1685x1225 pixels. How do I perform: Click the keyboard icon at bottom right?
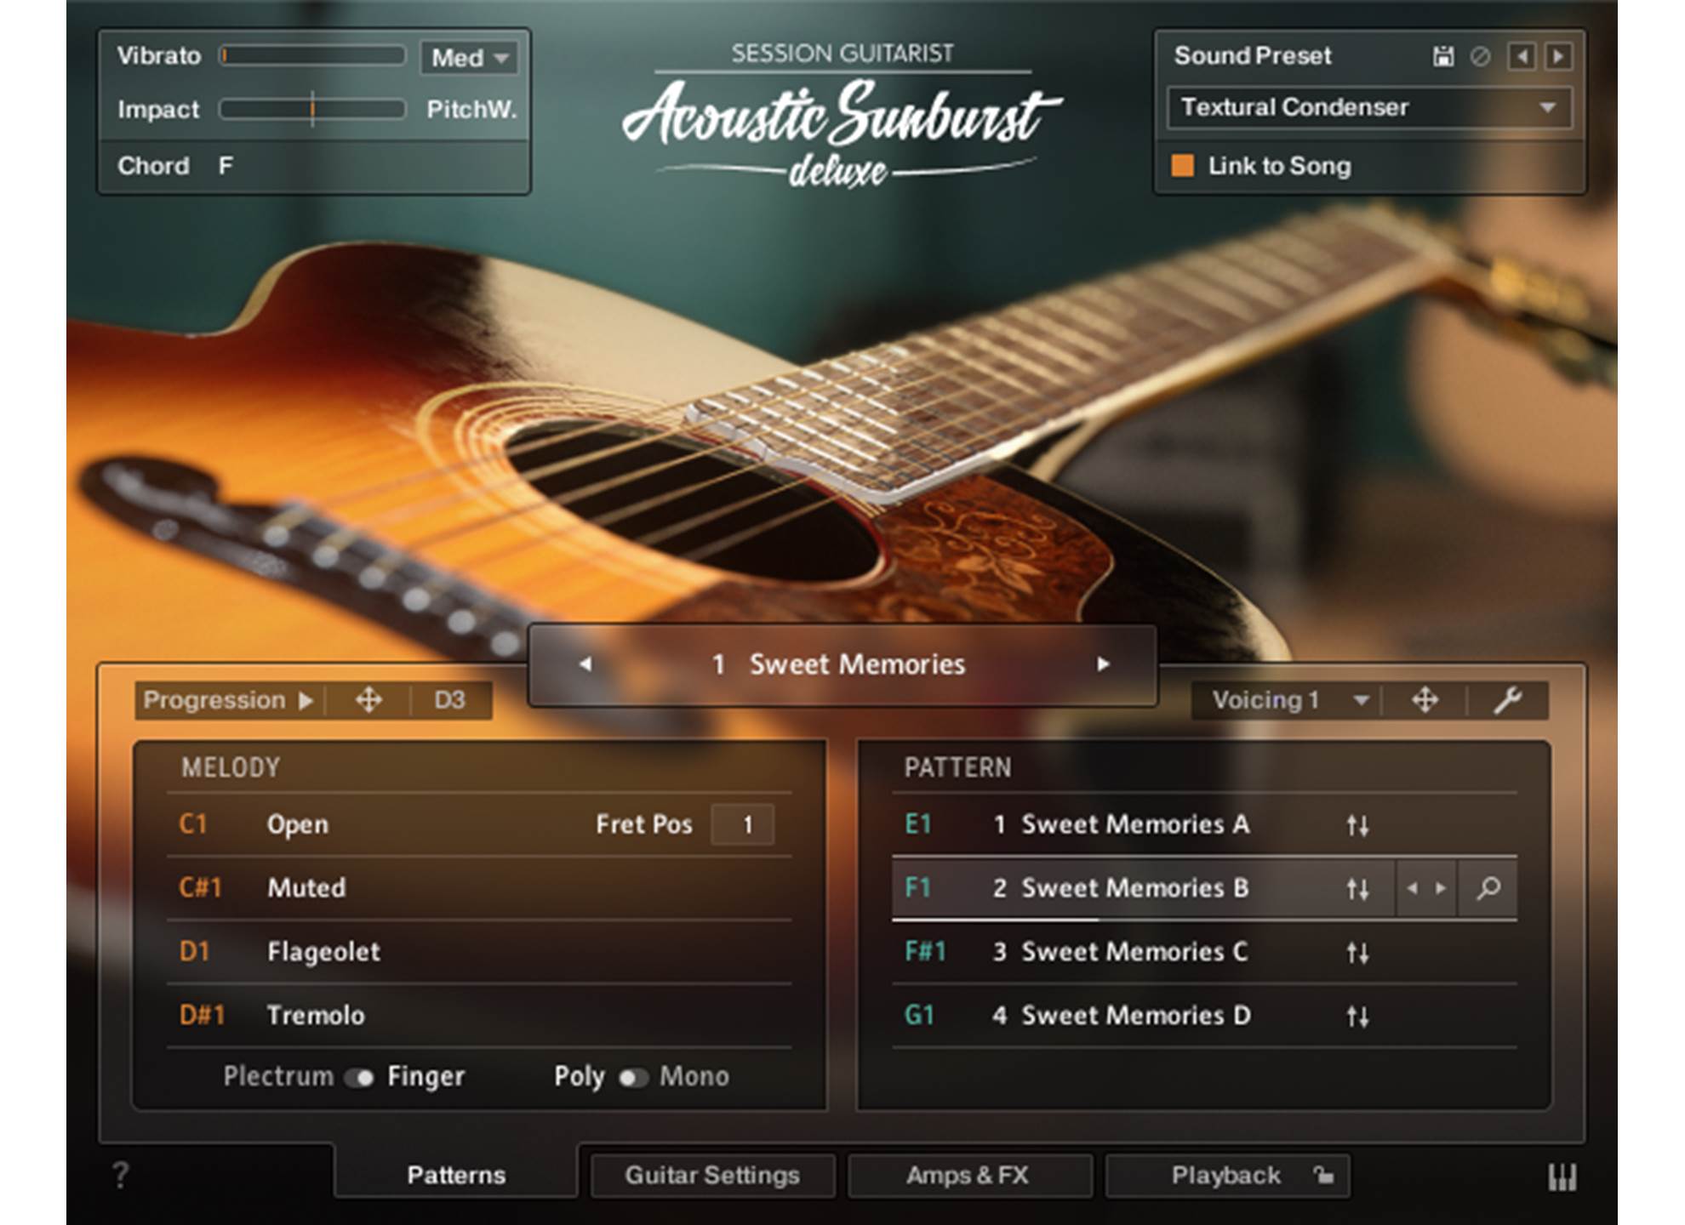pyautogui.click(x=1562, y=1177)
